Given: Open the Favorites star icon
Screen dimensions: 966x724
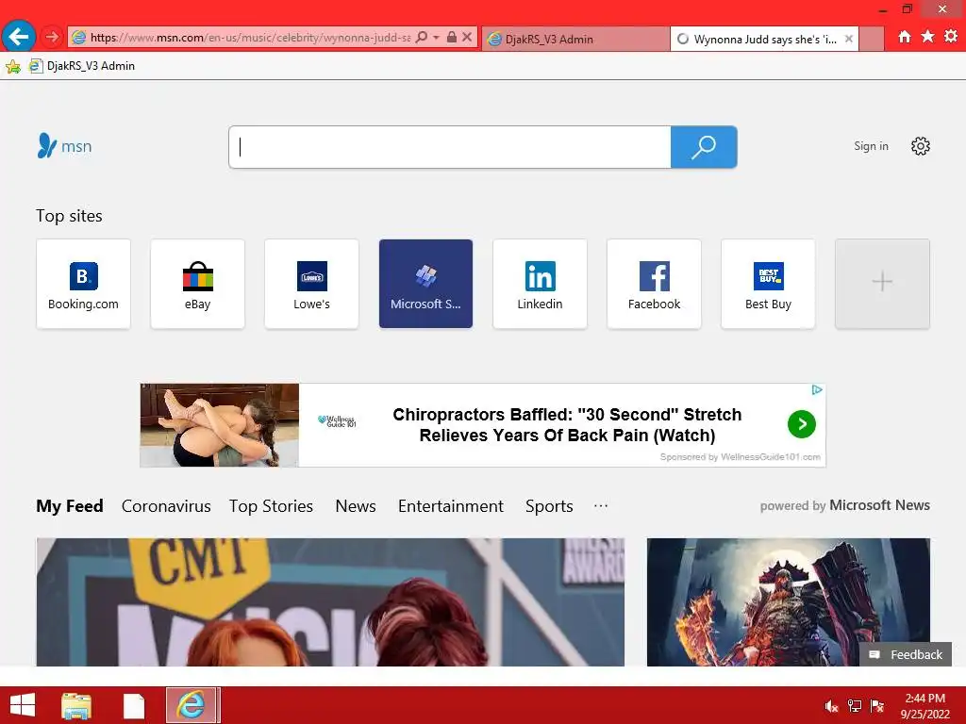Looking at the screenshot, I should pos(928,37).
